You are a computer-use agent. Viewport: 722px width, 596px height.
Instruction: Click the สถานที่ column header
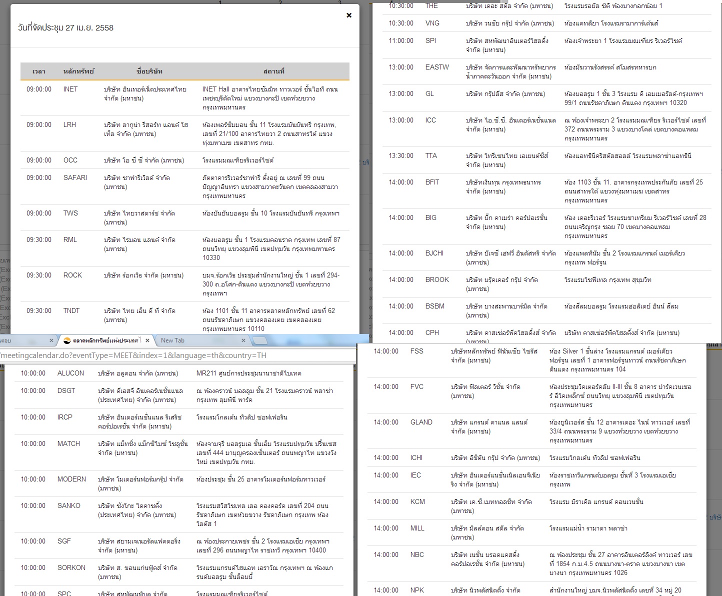tap(274, 71)
